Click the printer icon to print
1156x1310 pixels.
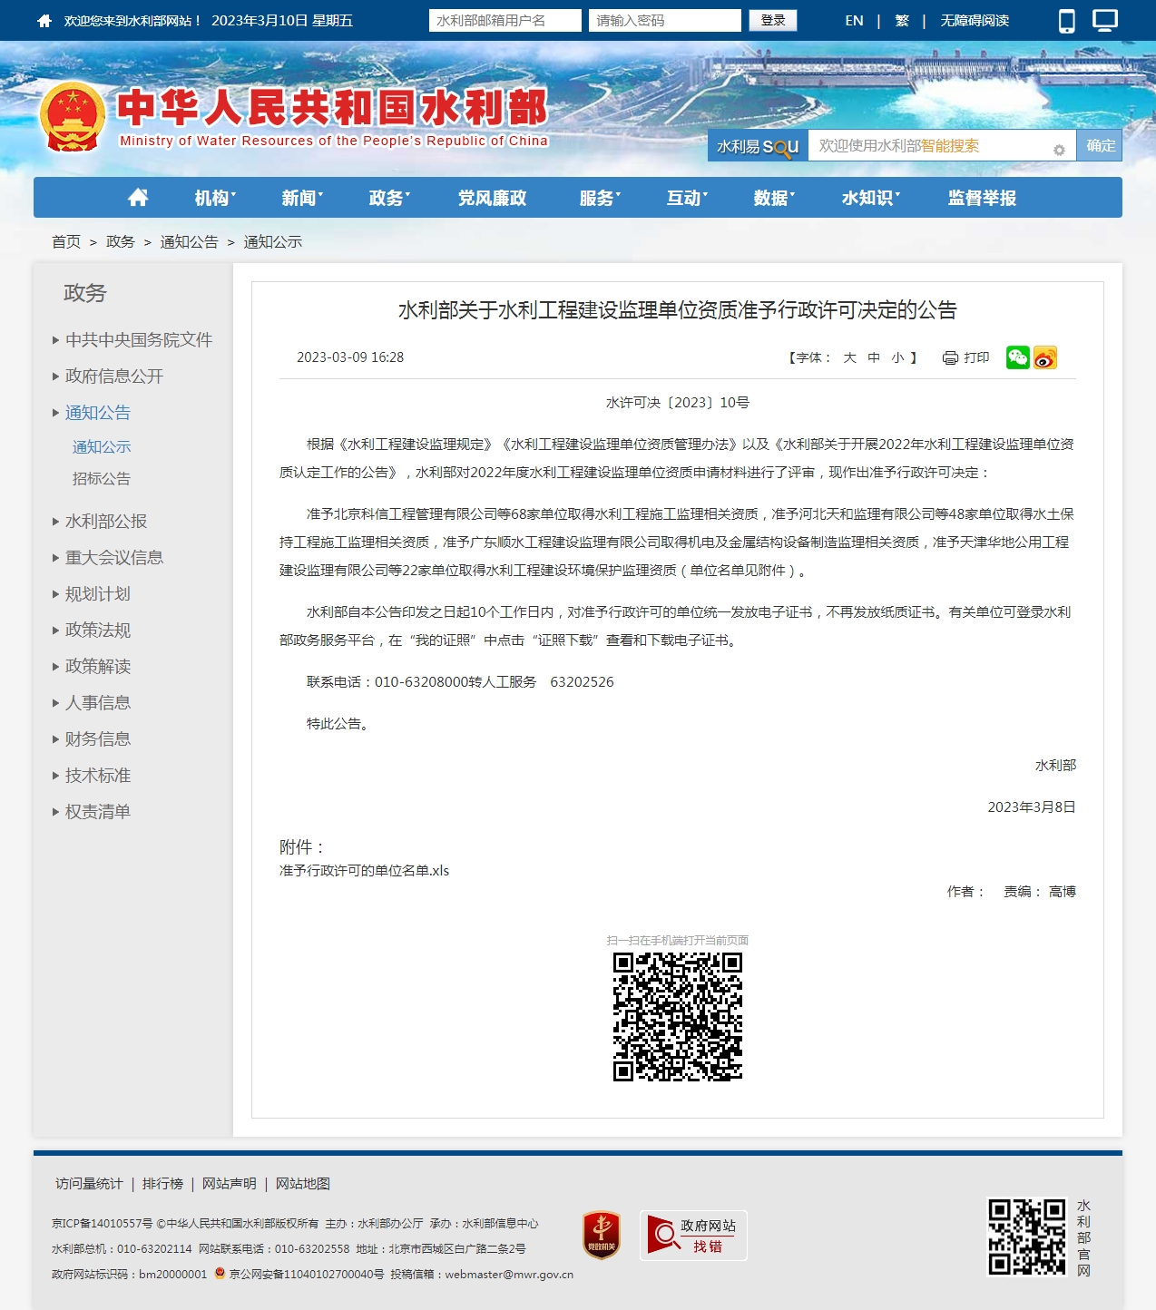951,357
